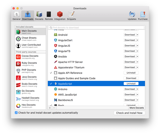Open version dropdown for AngularTS
Viewport: 160px width, 134px height.
point(137,51)
